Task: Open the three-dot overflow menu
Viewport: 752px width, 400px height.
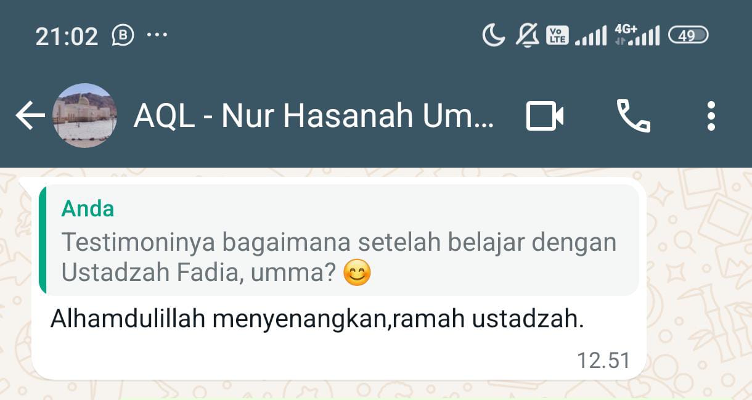Action: (x=711, y=116)
